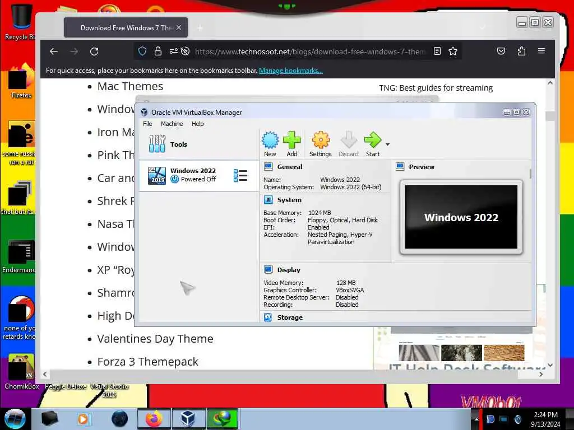Open the Windows Start orb

click(15, 419)
